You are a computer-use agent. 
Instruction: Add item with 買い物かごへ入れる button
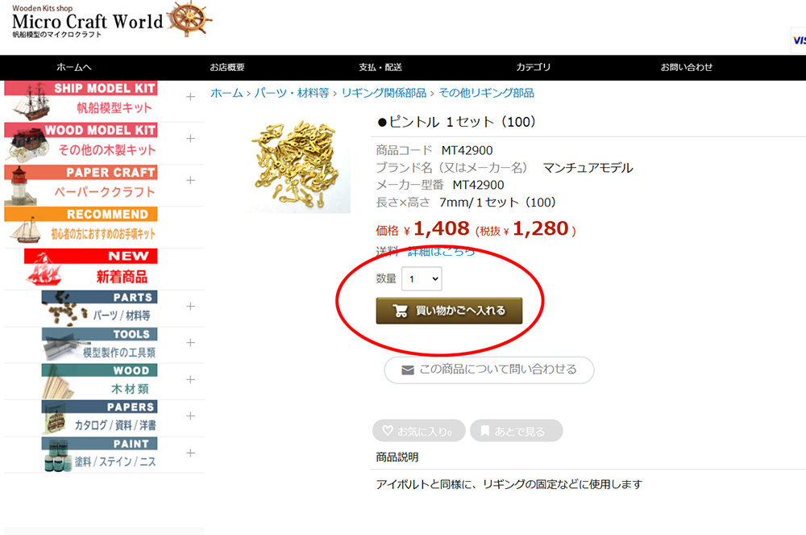[x=449, y=311]
